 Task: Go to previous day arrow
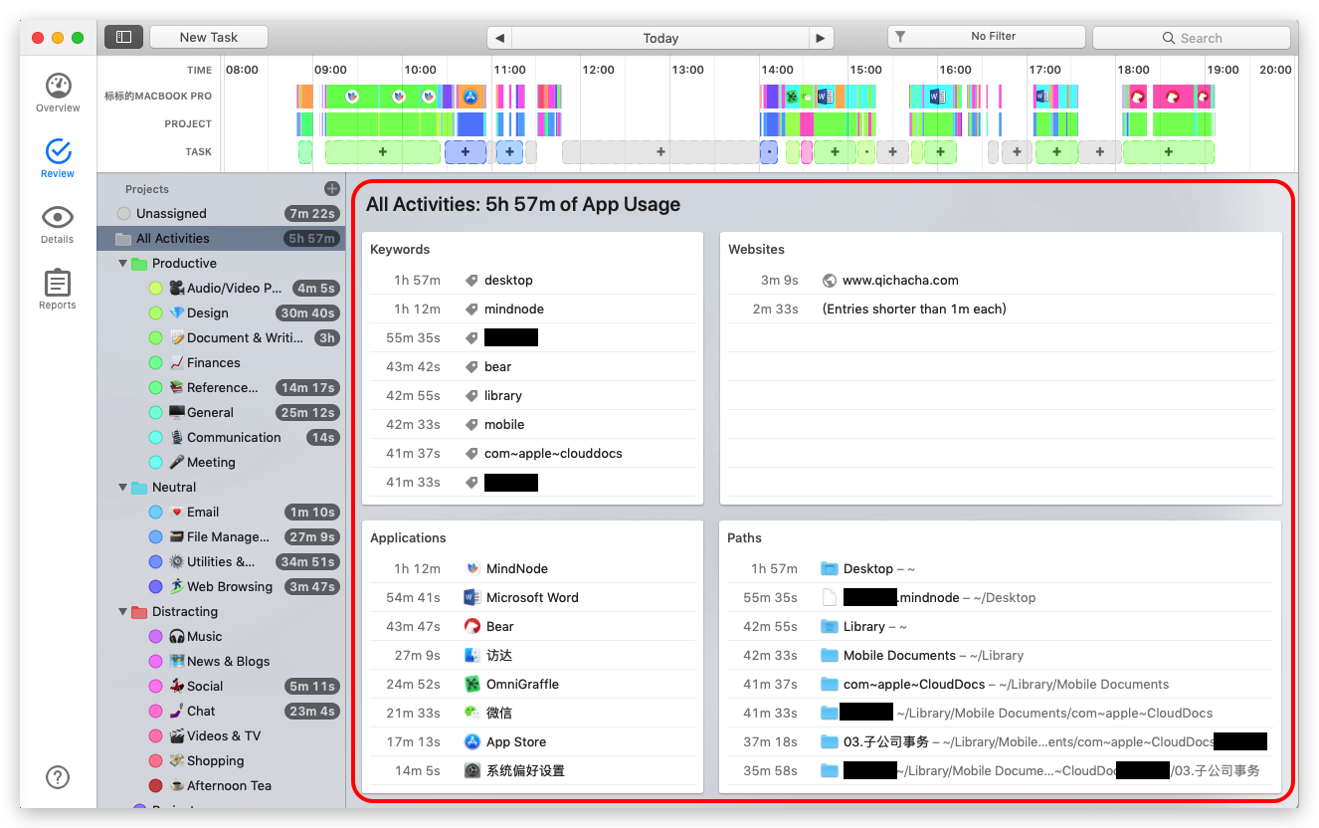tap(499, 38)
